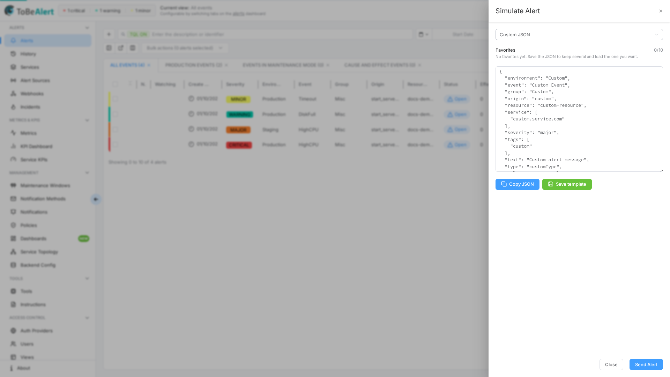The height and width of the screenshot is (377, 670).
Task: Click the About info icon
Action: tap(11, 368)
